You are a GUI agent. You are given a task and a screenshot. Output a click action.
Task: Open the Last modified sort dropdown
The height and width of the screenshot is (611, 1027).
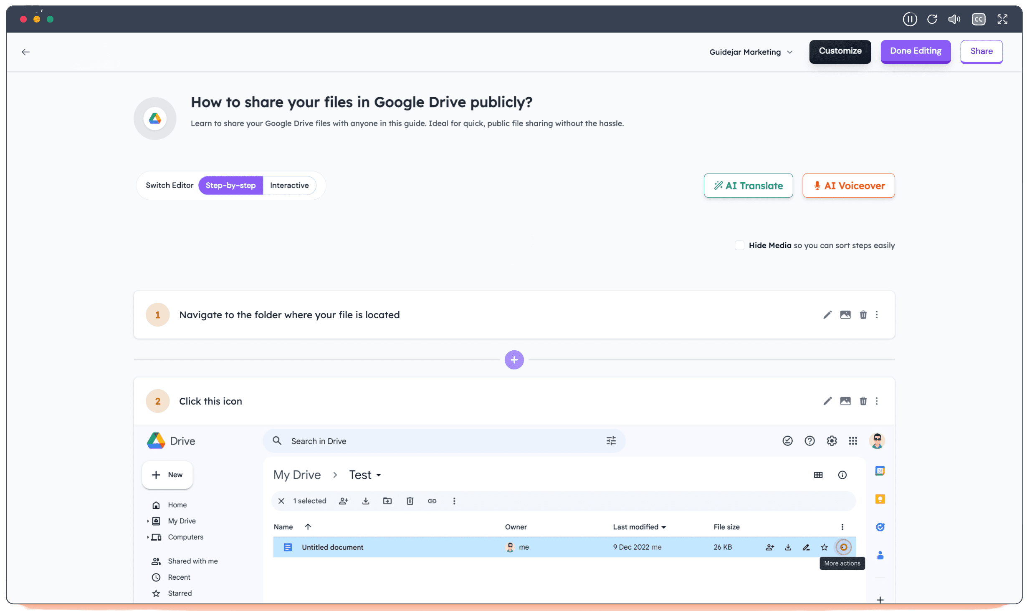coord(639,527)
